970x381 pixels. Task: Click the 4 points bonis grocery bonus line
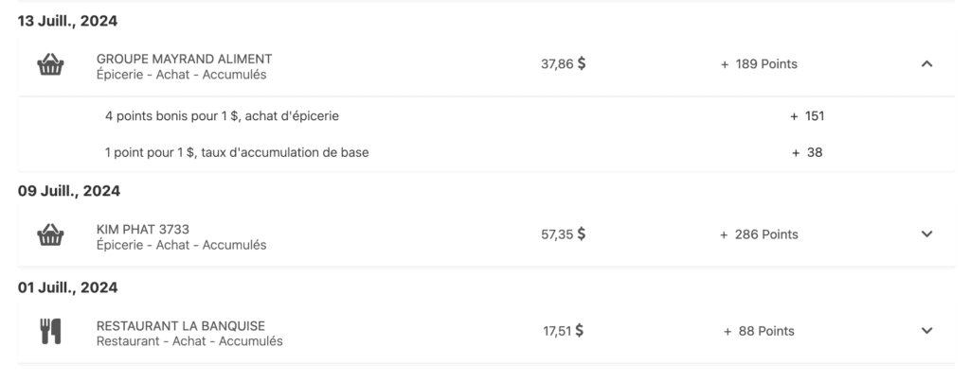pos(222,116)
